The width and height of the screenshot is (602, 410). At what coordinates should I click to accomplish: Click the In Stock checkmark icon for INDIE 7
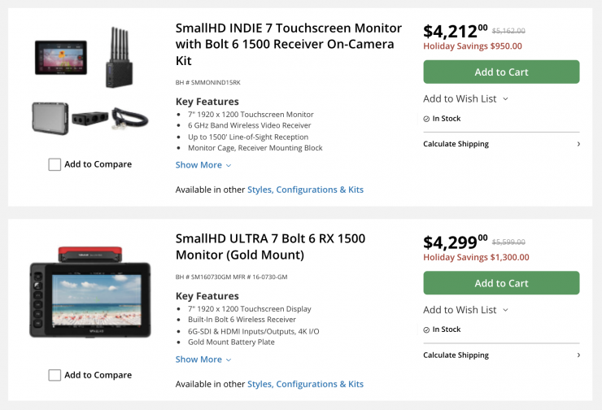(x=426, y=119)
